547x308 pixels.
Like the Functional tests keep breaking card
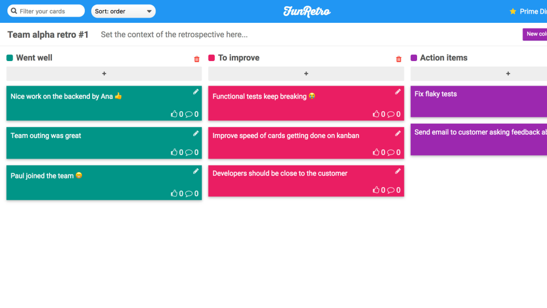pos(376,114)
